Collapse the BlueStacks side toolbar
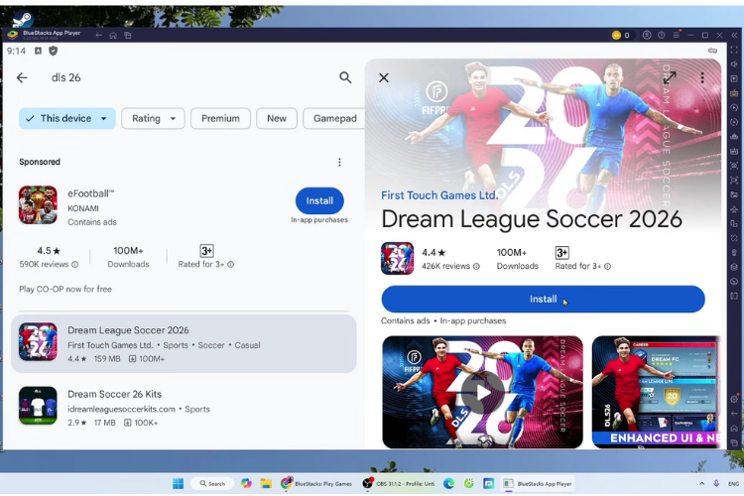The image size is (744, 496). tap(734, 35)
